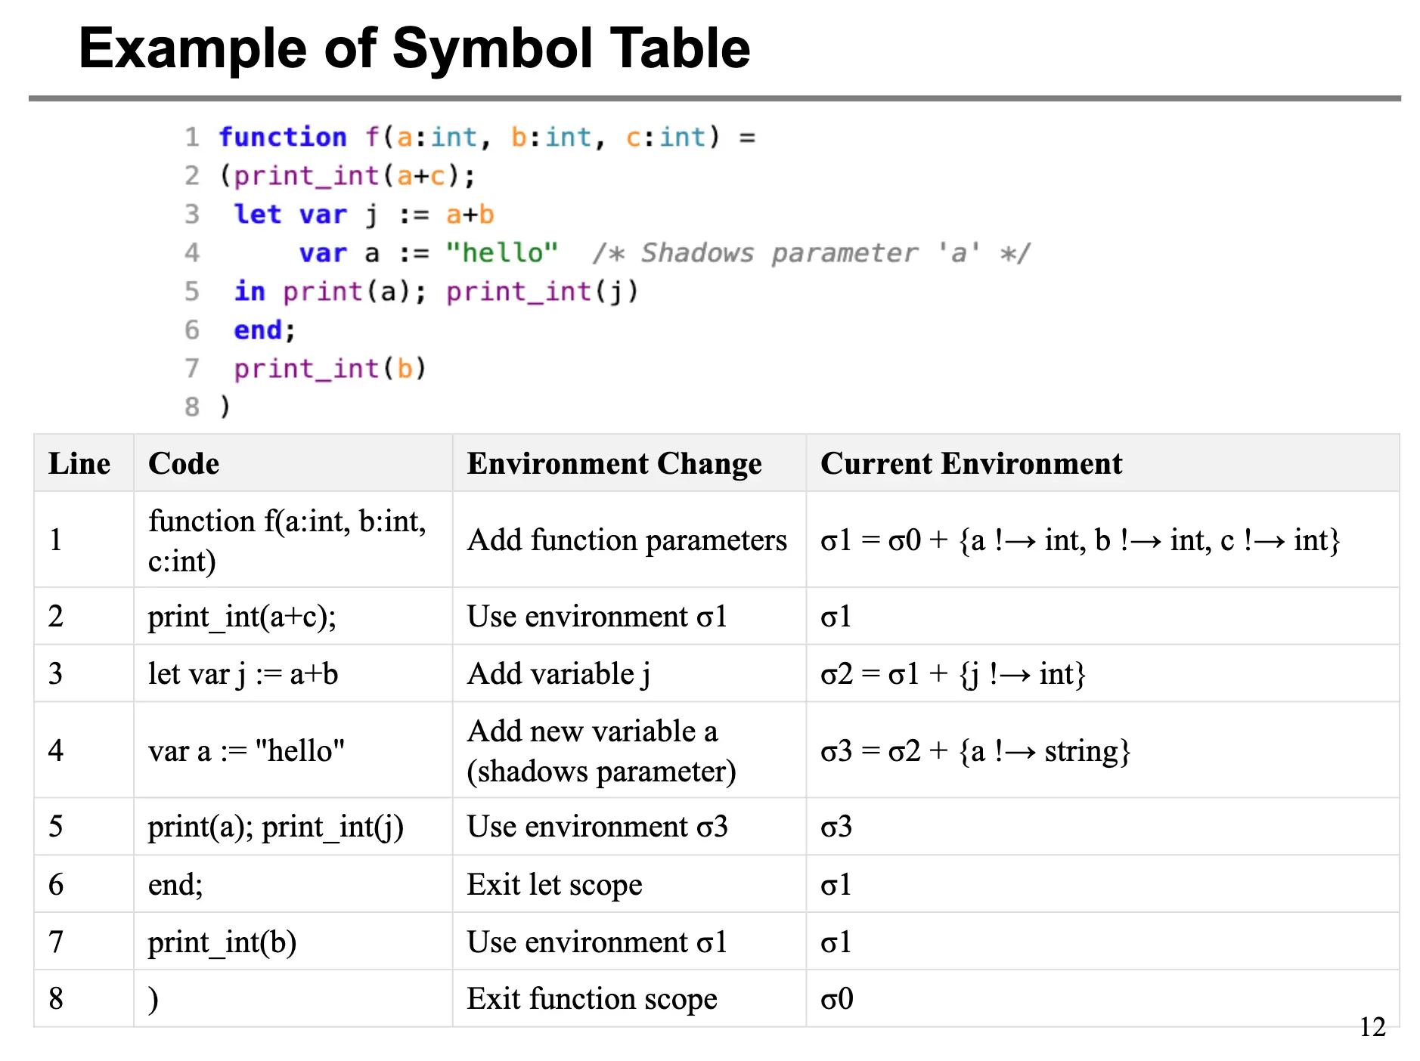The image size is (1420, 1061).
Task: Click the 'Current Environment' column header
Action: 971,463
